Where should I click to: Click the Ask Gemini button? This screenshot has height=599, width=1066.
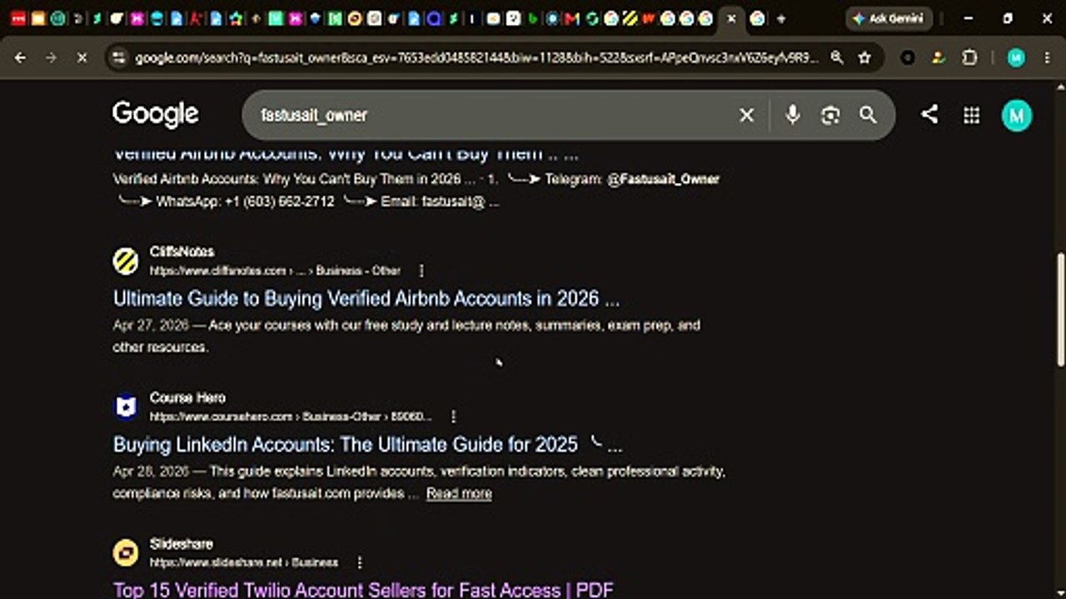[x=888, y=18]
